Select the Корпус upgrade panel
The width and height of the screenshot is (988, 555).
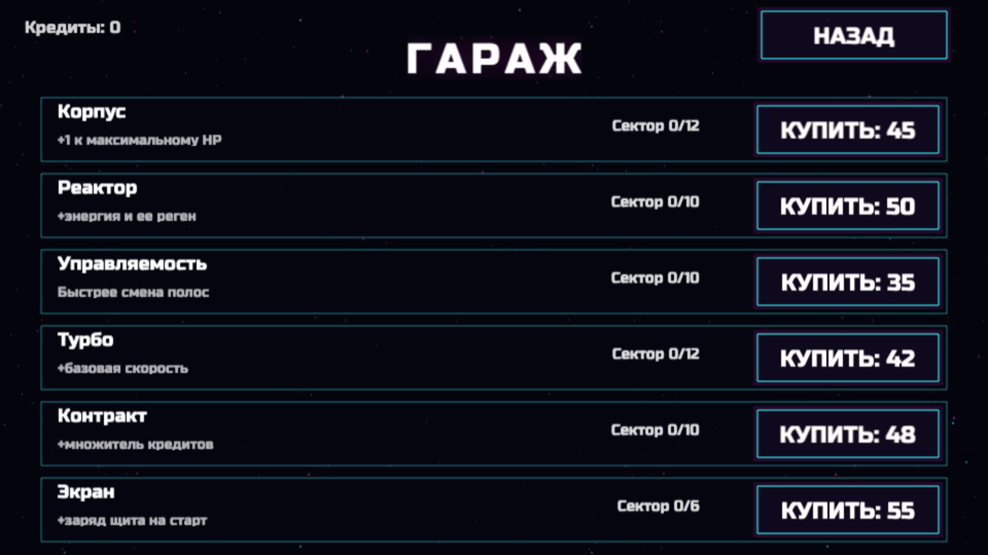360,128
